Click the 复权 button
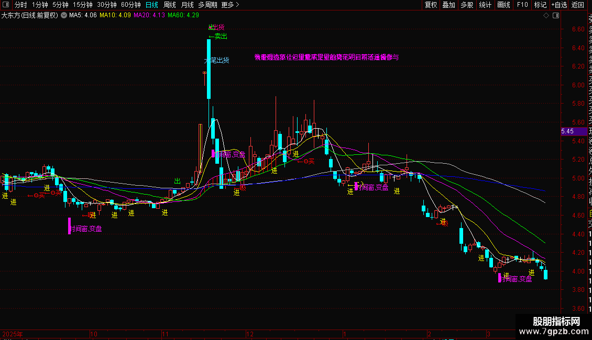592x340 pixels. [x=431, y=5]
